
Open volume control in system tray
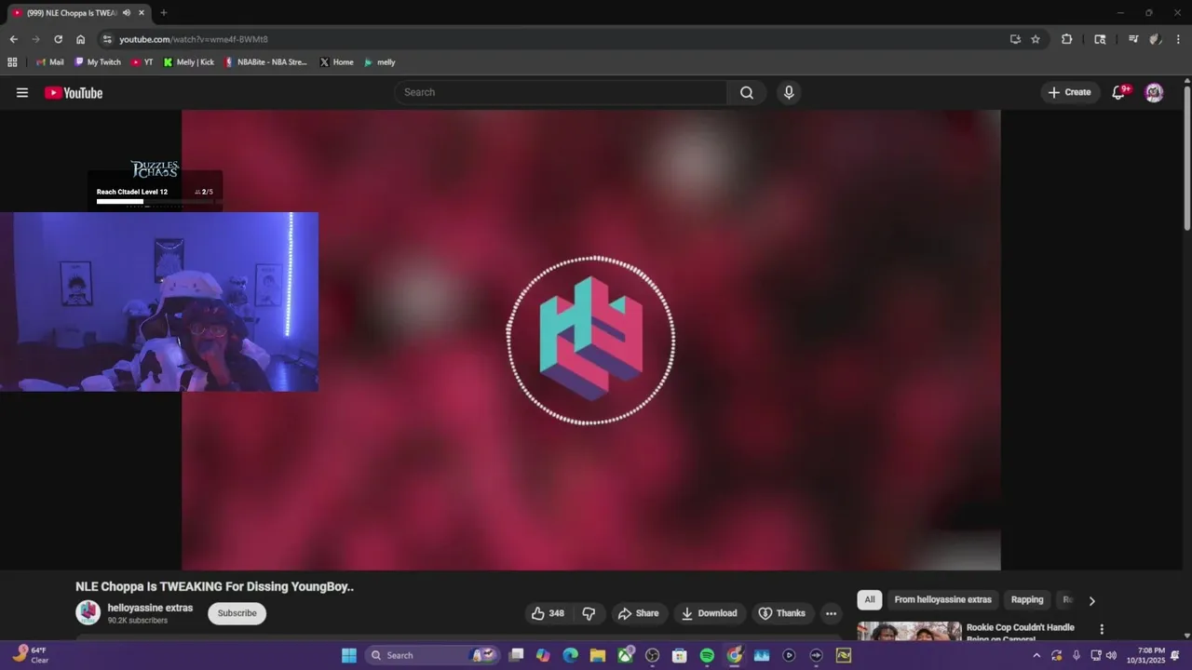tap(1111, 655)
